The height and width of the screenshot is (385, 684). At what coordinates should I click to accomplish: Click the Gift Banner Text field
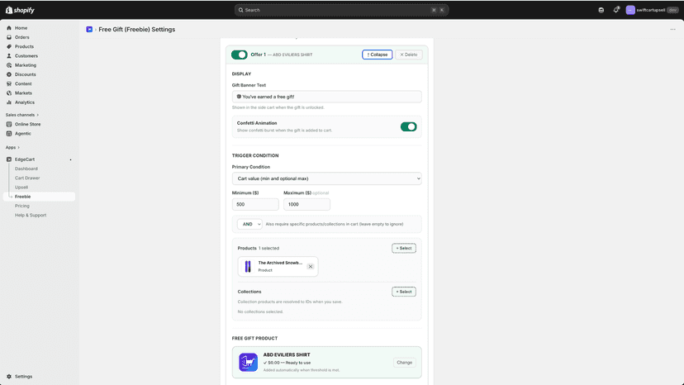pos(327,97)
